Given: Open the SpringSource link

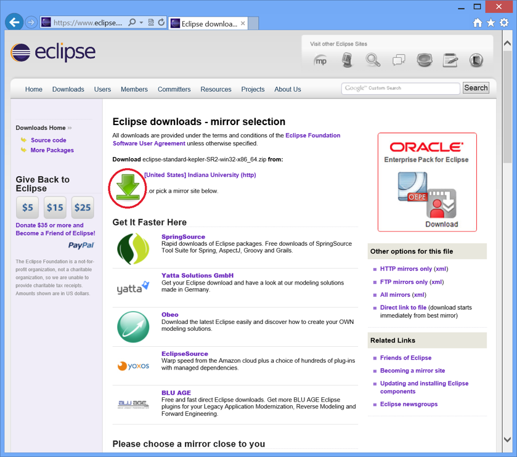Looking at the screenshot, I should point(184,237).
